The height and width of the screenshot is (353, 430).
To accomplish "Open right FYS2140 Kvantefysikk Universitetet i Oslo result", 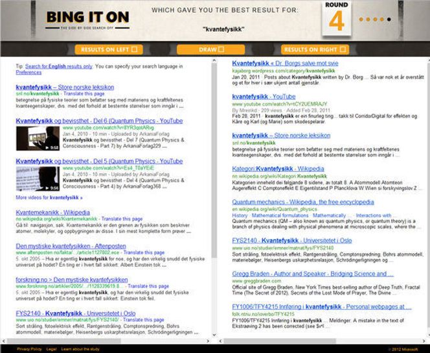I will [x=292, y=241].
